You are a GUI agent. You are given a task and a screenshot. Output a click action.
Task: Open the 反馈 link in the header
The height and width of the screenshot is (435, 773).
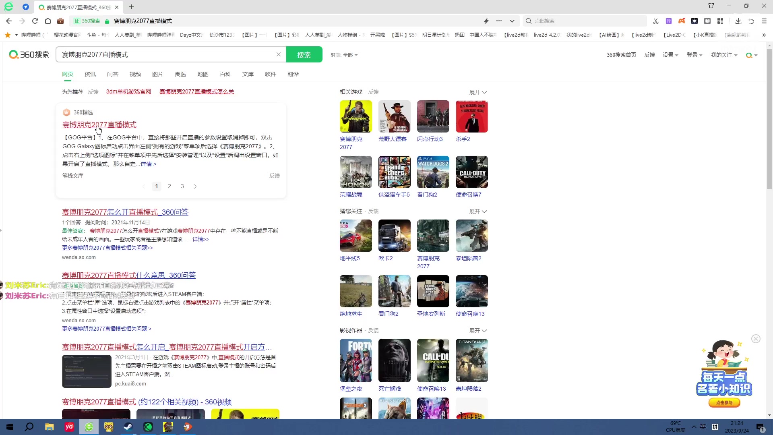pos(649,55)
